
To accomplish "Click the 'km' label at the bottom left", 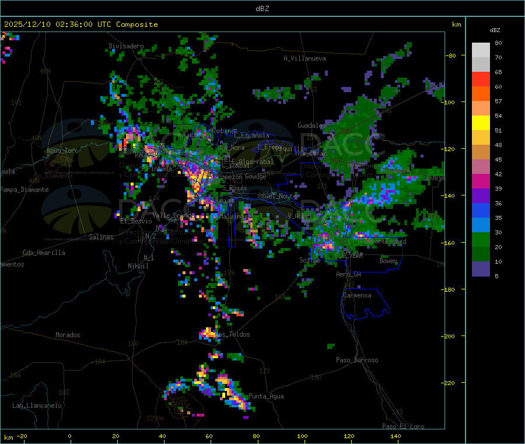I will point(8,438).
